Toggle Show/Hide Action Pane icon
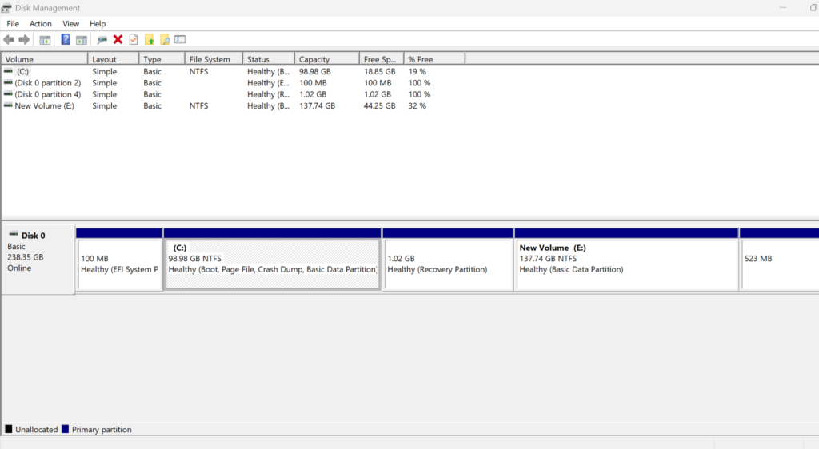This screenshot has width=819, height=449. [81, 40]
